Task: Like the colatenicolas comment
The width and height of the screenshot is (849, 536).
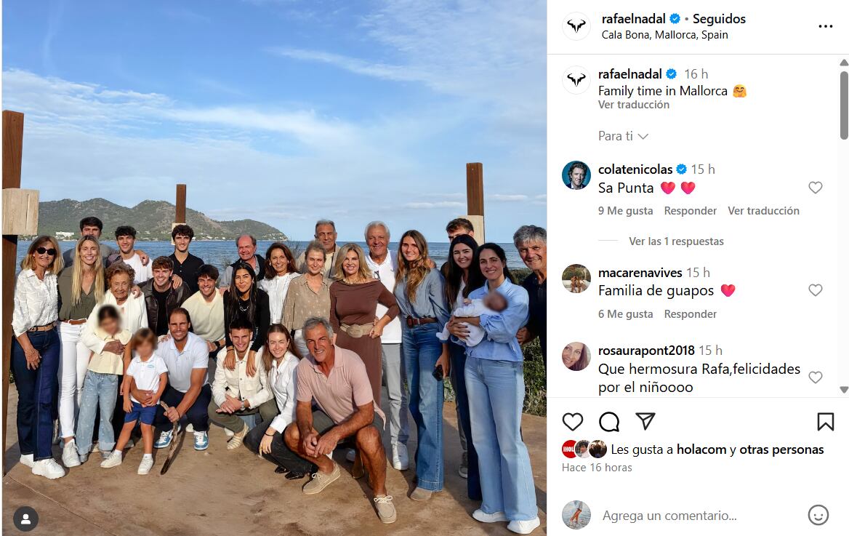Action: (816, 188)
